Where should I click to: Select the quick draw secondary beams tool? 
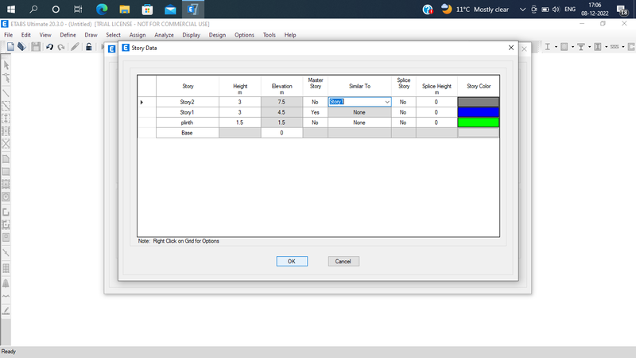[6, 131]
